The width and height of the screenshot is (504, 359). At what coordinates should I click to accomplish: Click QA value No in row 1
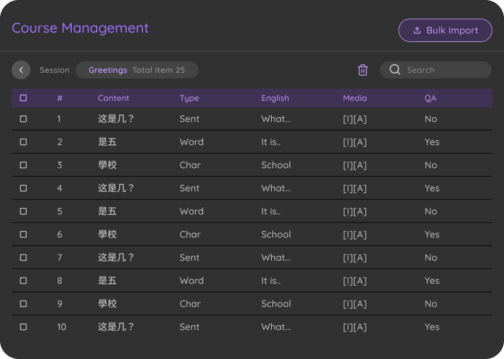tap(430, 119)
